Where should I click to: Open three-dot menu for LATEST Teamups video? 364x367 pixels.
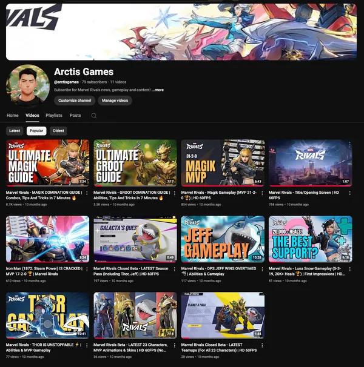(262, 345)
